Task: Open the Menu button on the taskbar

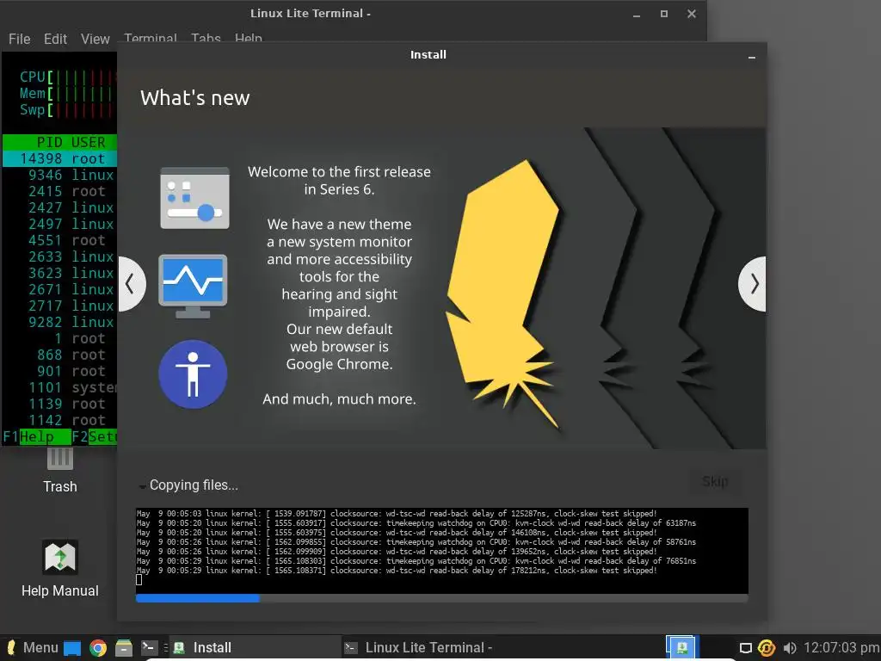Action: 32,647
